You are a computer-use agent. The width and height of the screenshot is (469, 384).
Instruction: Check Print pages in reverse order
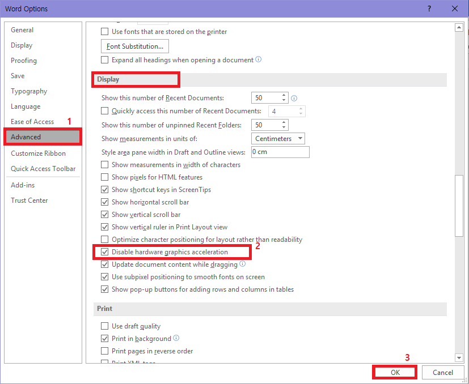point(105,351)
